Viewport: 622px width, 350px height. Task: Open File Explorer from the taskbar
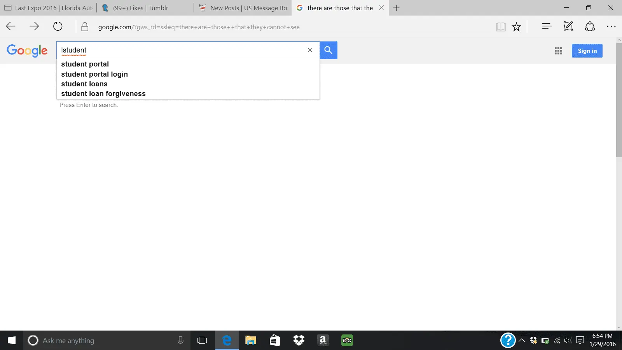[251, 341]
